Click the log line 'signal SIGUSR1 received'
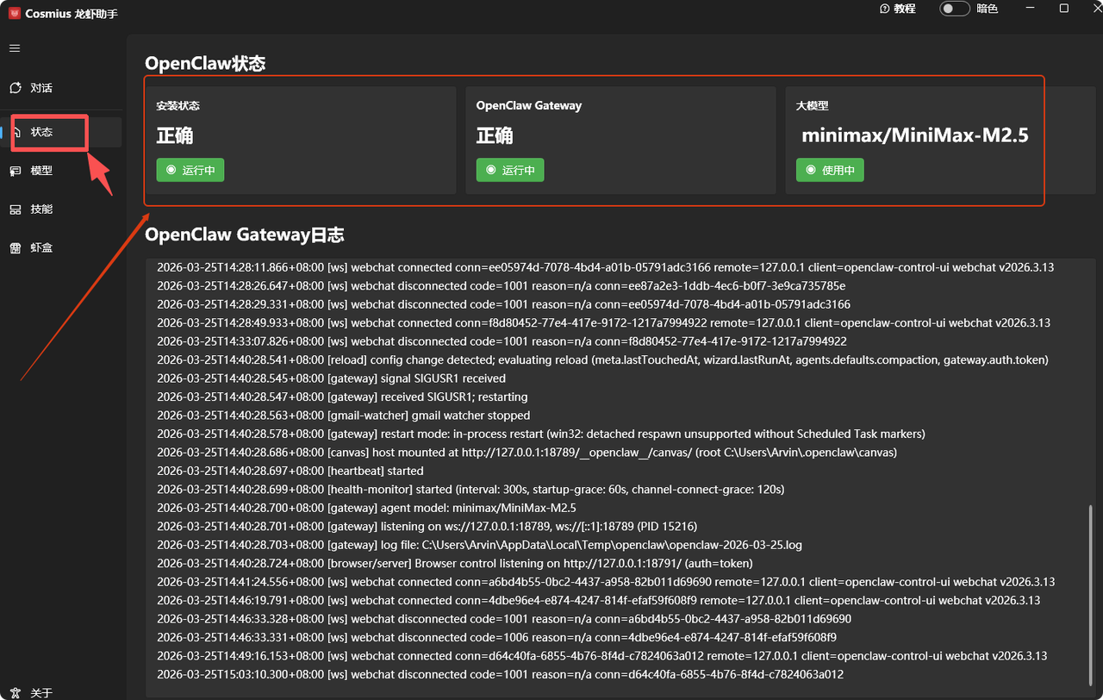Screen dimensions: 1103x700 tap(331, 378)
